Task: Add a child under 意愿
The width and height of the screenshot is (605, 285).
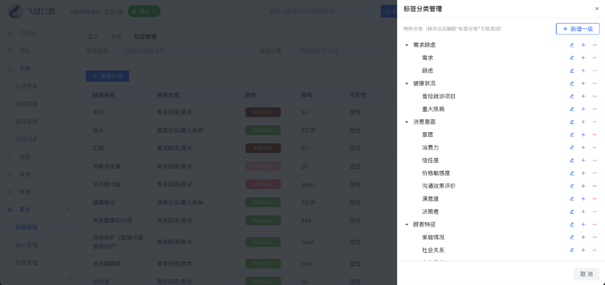Action: pyautogui.click(x=583, y=135)
